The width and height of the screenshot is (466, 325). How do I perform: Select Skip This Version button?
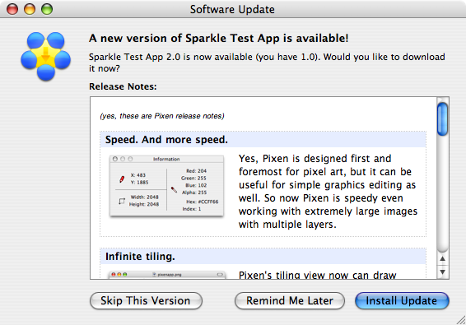coord(146,300)
